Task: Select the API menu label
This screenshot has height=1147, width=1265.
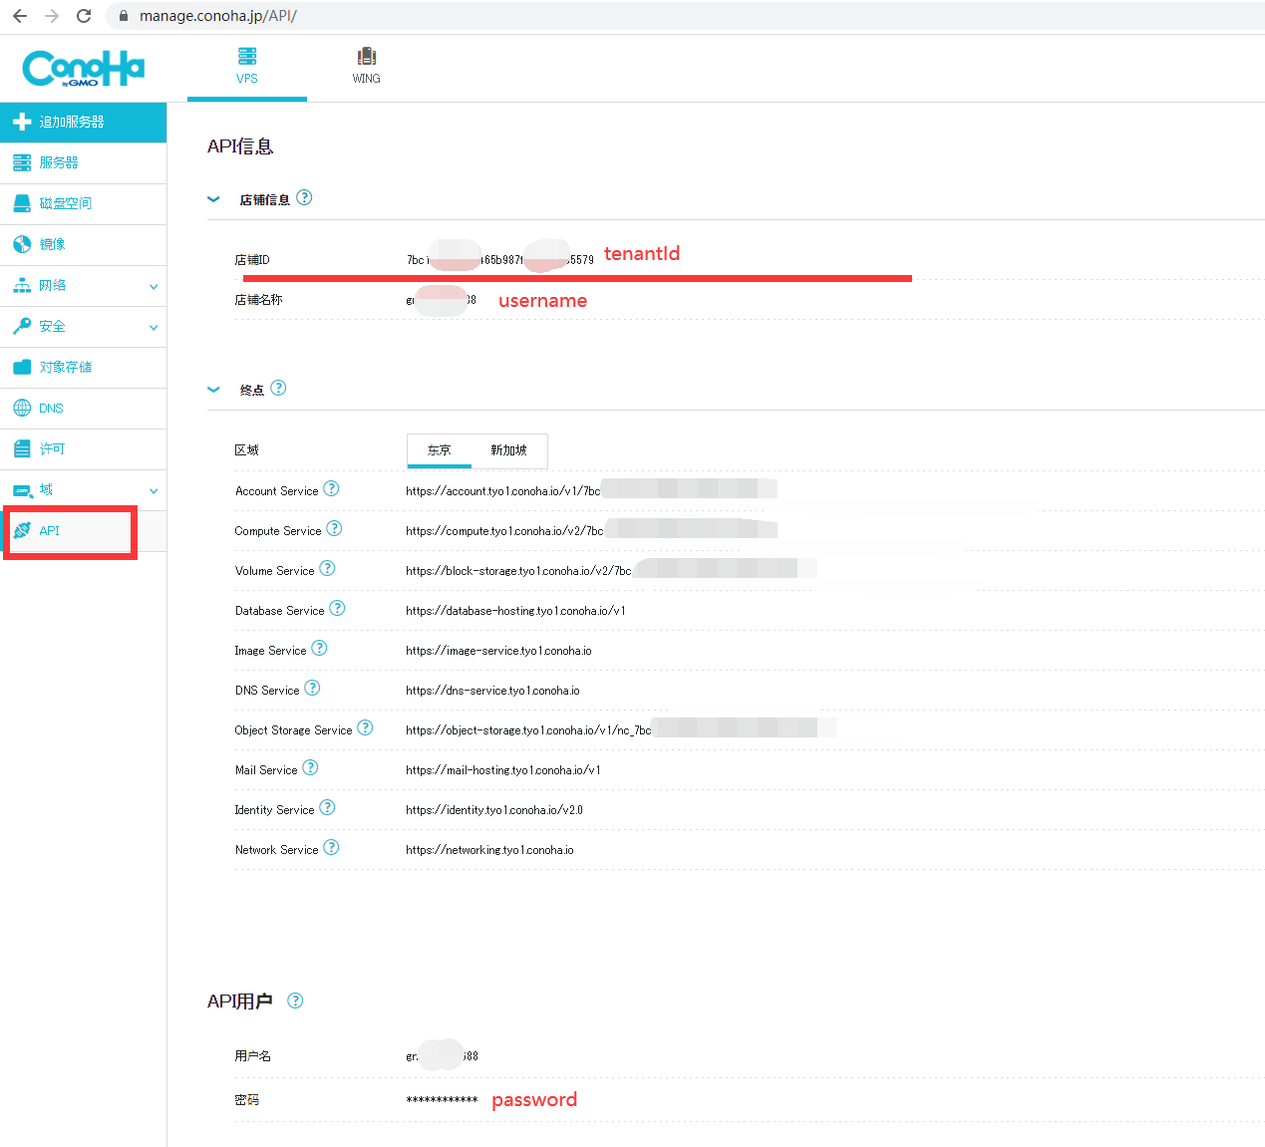Action: [x=50, y=531]
